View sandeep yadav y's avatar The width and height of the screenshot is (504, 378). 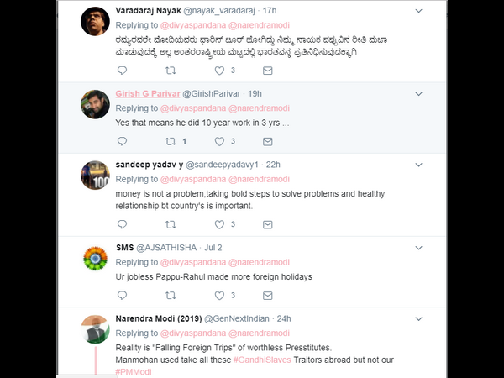point(94,176)
